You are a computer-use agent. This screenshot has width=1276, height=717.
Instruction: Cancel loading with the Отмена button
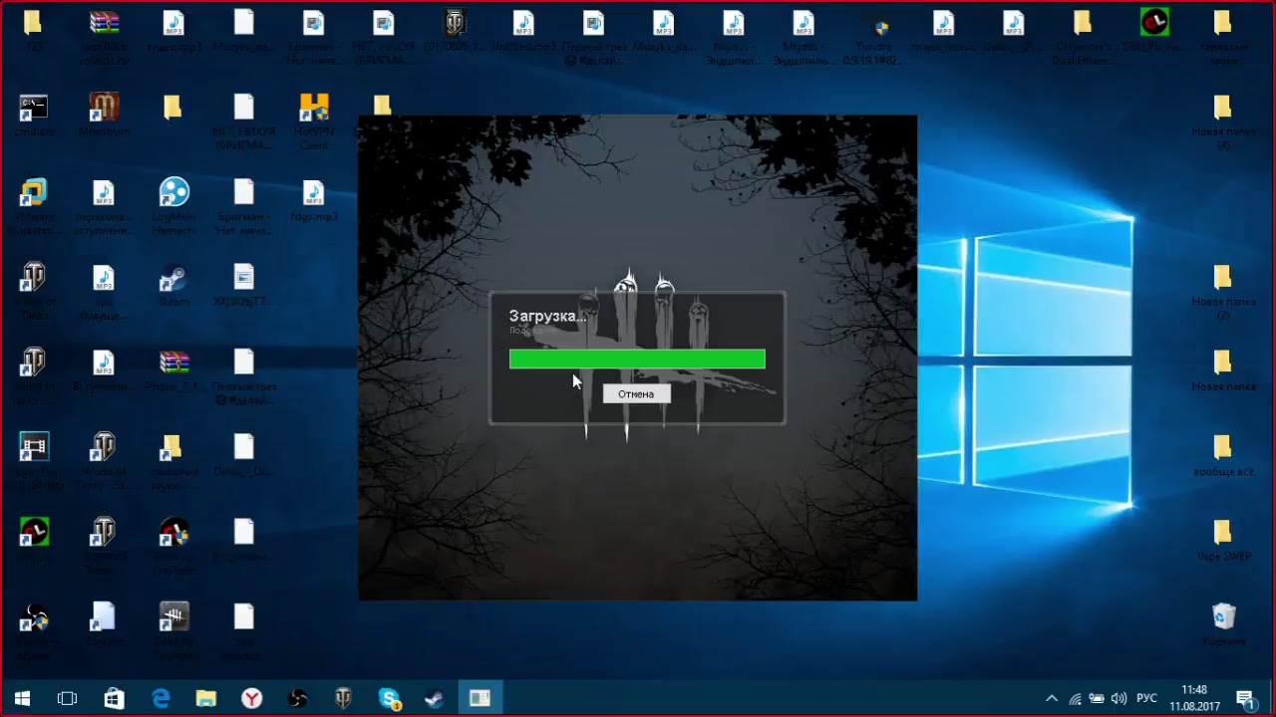coord(636,394)
